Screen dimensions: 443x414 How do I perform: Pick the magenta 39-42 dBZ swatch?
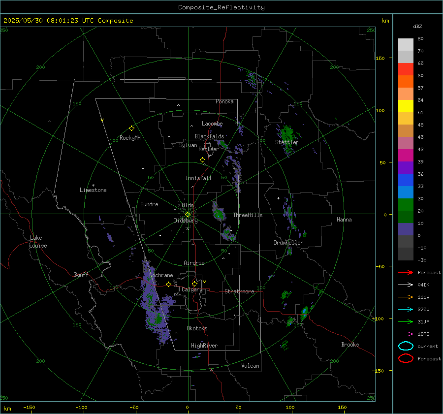click(406, 156)
